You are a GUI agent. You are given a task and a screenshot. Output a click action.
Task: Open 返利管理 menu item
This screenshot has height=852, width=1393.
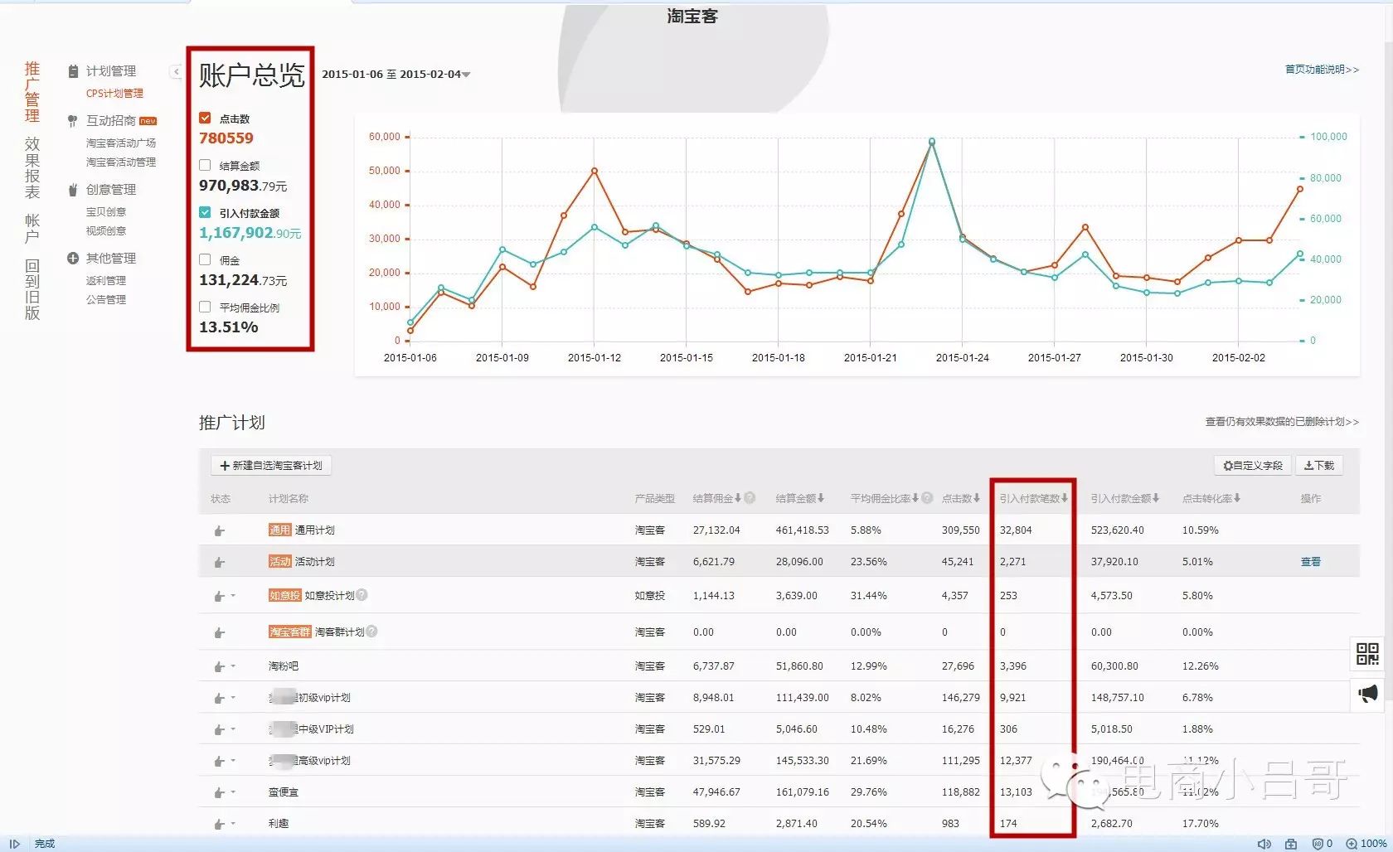pyautogui.click(x=106, y=281)
